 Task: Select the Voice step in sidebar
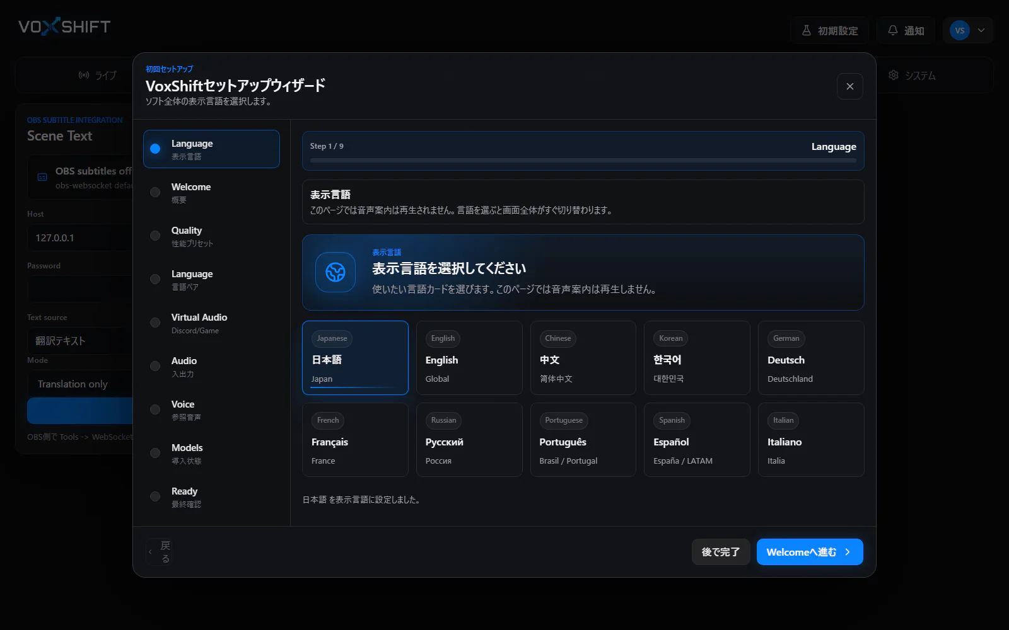pos(211,410)
